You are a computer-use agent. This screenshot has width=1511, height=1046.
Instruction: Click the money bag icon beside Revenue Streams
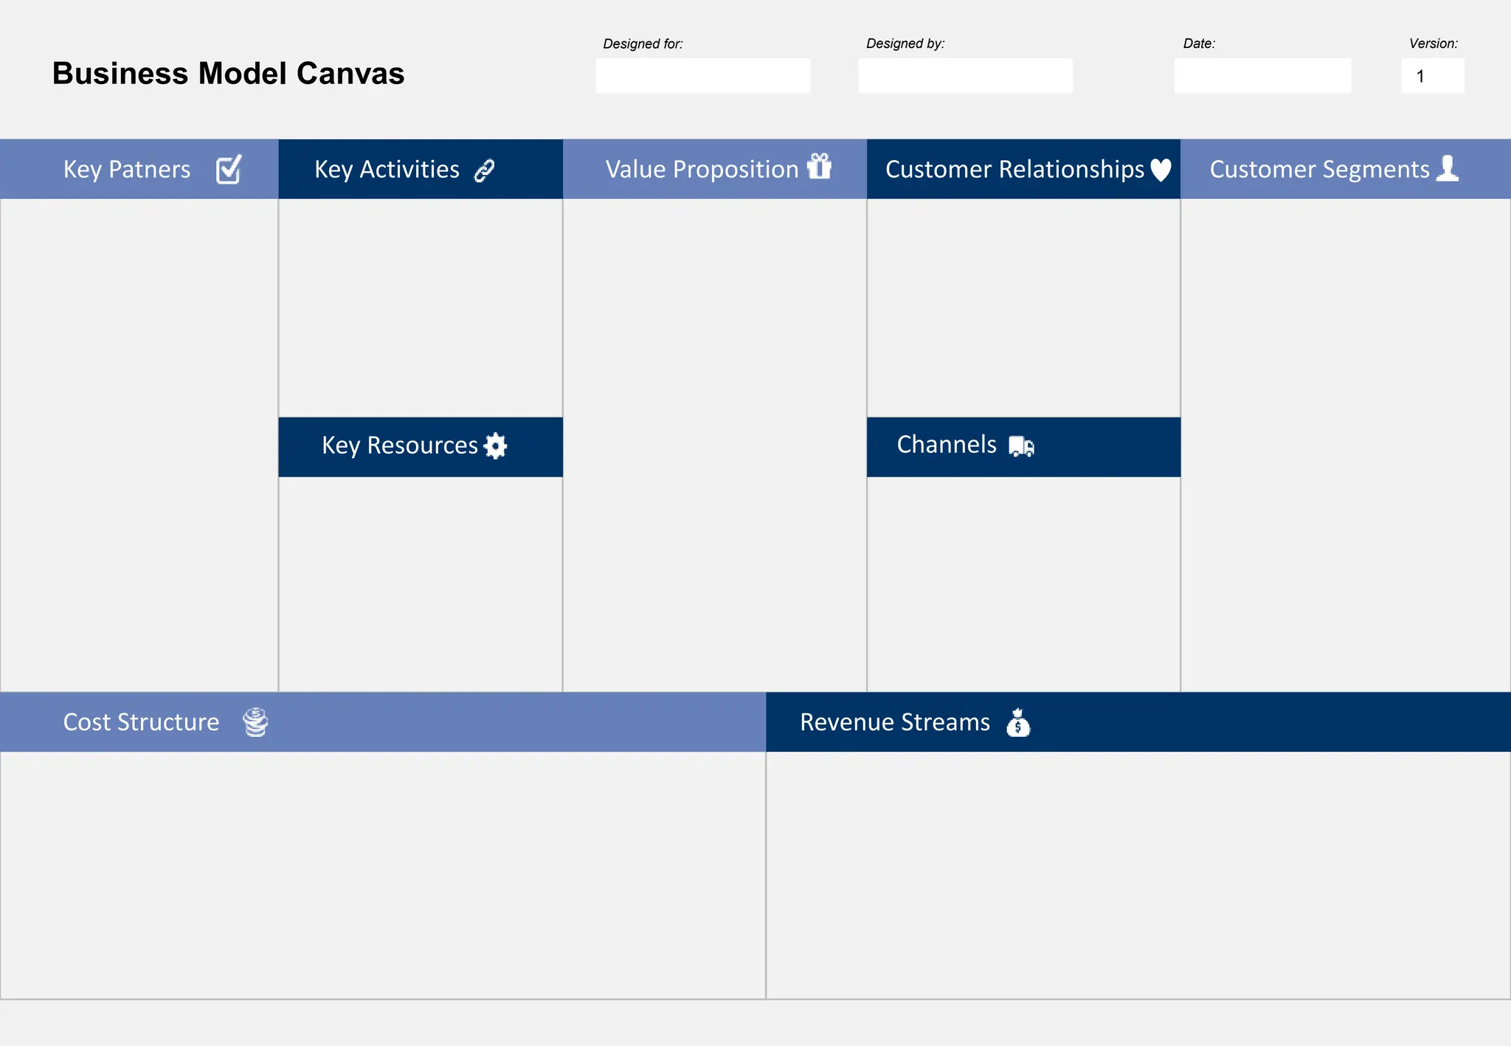tap(1018, 723)
